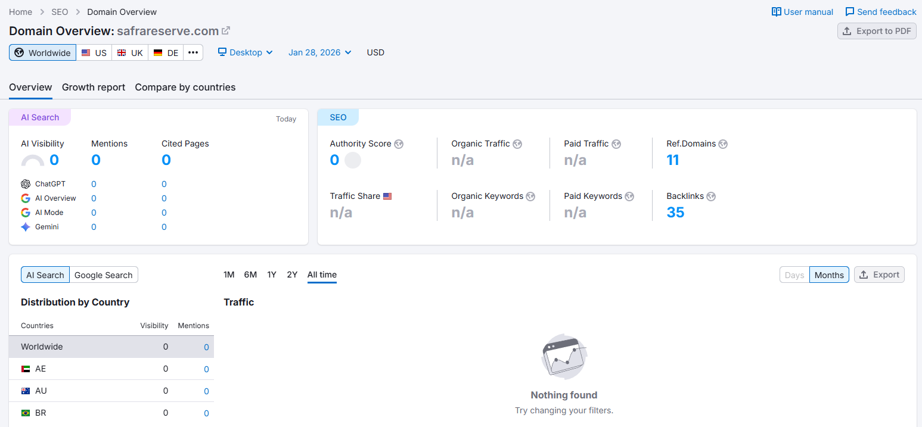Click the Mentions value in AE row
Screen dimensions: 922x427
tap(206, 369)
